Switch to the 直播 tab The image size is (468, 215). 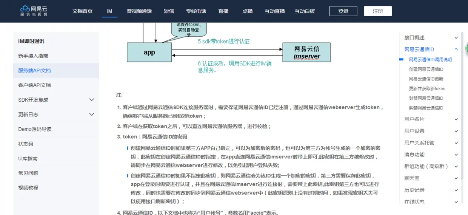[223, 11]
